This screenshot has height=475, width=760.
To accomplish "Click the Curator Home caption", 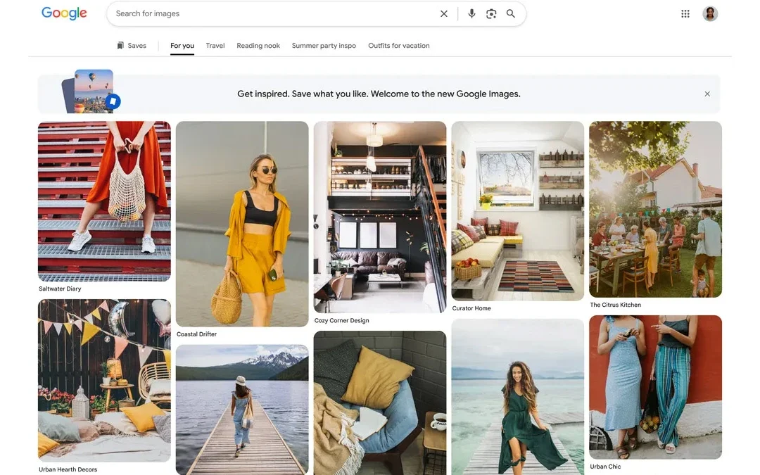I will tap(471, 308).
